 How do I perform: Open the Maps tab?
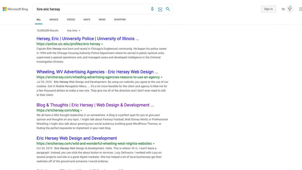tap(87, 19)
